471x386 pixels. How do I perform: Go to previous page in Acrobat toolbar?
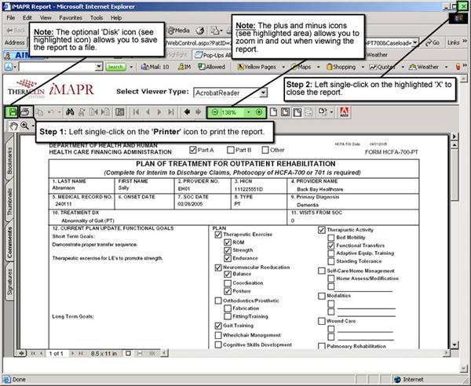point(148,112)
